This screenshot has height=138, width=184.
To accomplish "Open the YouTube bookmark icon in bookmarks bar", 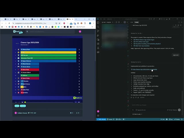I will coord(16,27).
